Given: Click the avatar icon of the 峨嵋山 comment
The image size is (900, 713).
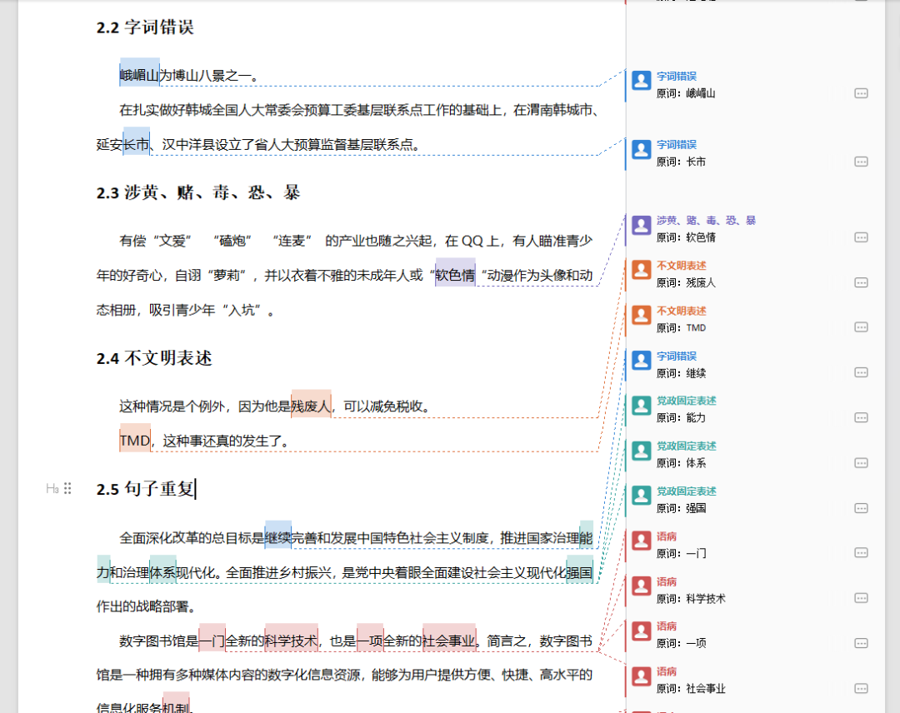Looking at the screenshot, I should [x=641, y=81].
